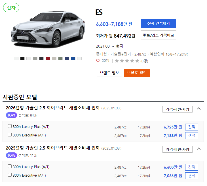207x186 pixels.
Task: Click the green 신차 badge
Action: [11, 8]
